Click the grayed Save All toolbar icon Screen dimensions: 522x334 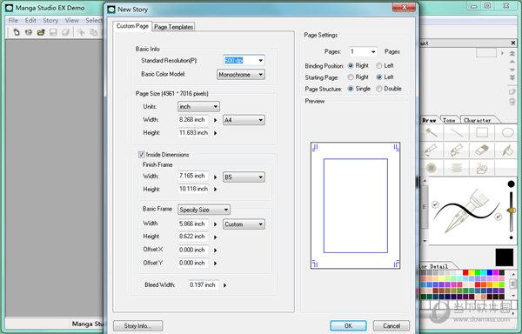(65, 32)
